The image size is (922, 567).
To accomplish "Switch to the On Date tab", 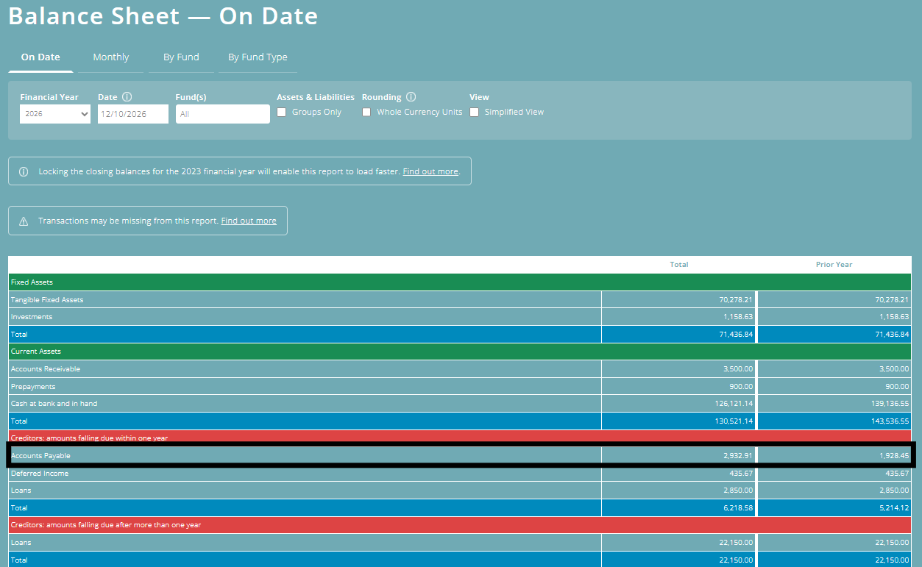I will 40,57.
